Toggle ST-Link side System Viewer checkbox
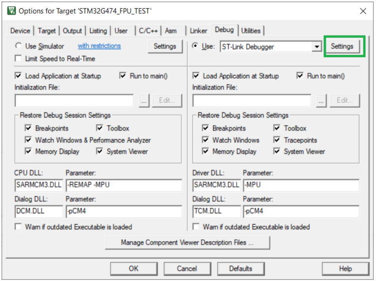 click(x=277, y=151)
